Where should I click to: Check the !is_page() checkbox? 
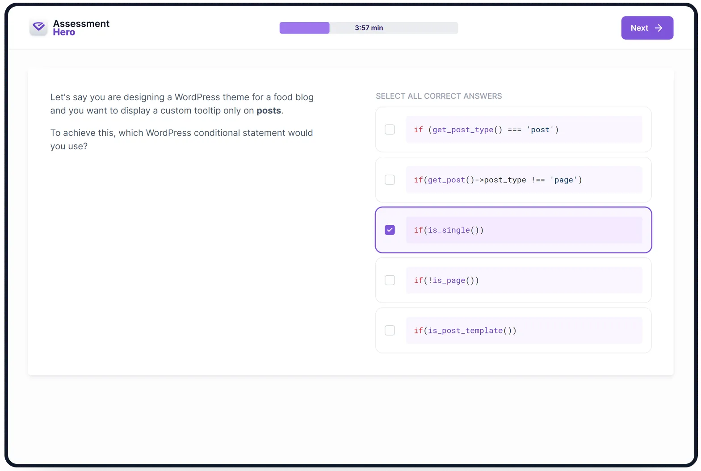pyautogui.click(x=390, y=280)
